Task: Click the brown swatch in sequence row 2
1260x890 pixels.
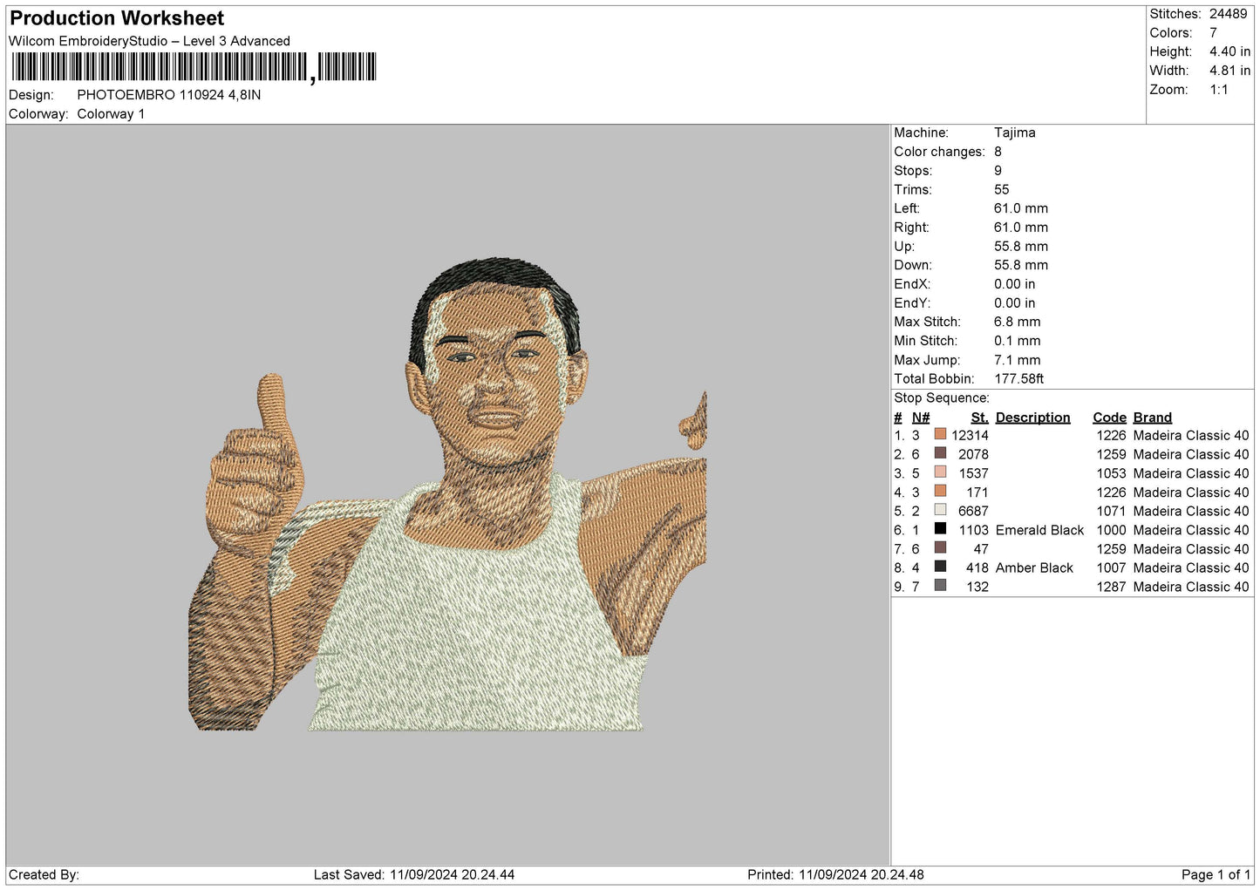Action: (x=940, y=453)
